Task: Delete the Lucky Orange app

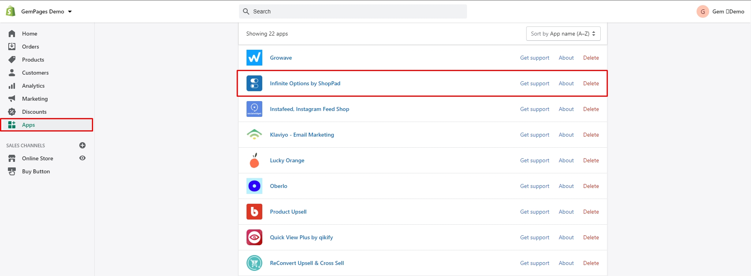Action: pos(591,160)
